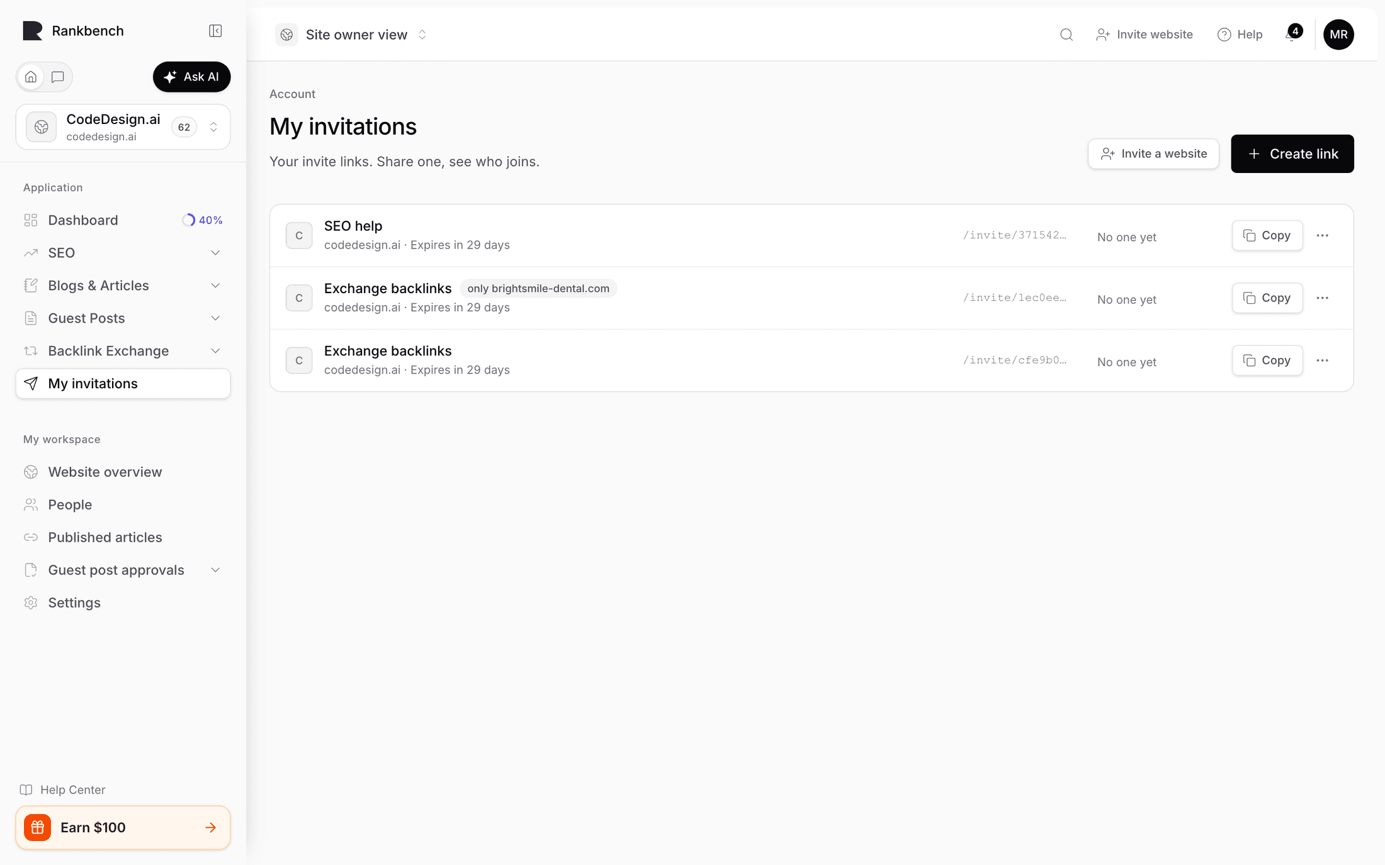Click Invite website in top bar

(x=1144, y=35)
